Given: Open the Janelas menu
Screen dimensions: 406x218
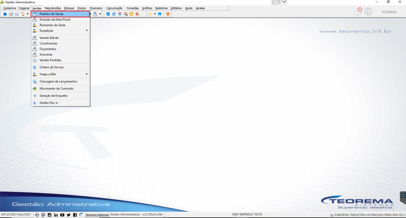Looking at the screenshot, I should coord(200,8).
